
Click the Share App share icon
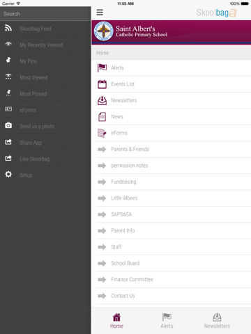(8, 142)
